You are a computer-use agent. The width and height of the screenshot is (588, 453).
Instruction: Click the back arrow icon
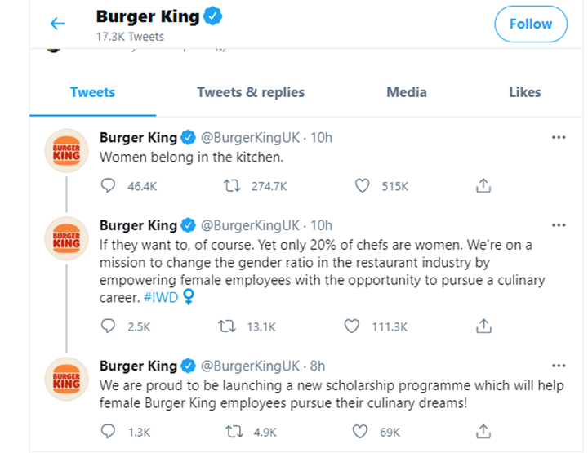tap(57, 24)
